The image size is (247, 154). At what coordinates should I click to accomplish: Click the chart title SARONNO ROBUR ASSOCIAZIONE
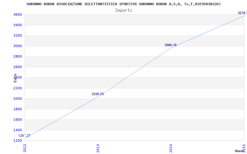click(x=124, y=4)
